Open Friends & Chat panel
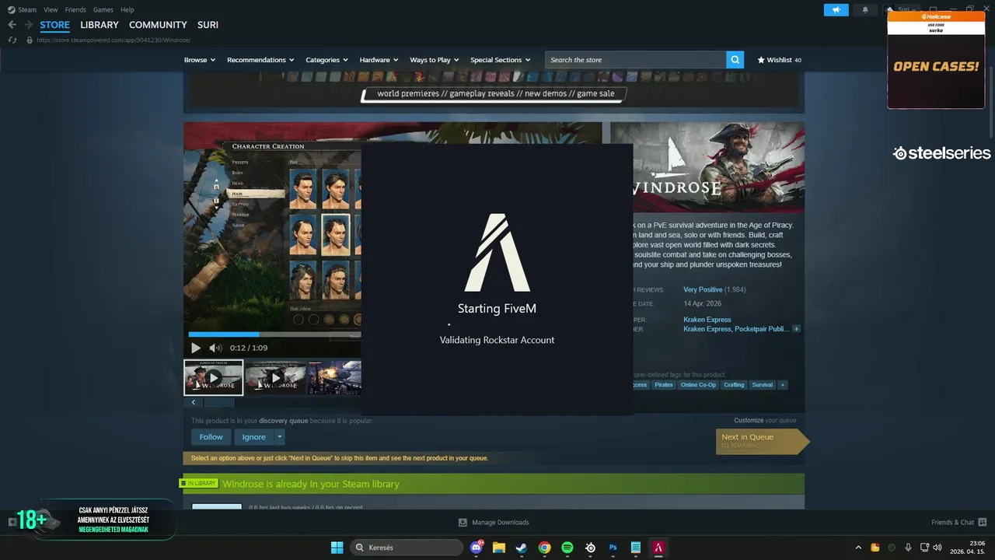The height and width of the screenshot is (560, 995). (x=958, y=522)
